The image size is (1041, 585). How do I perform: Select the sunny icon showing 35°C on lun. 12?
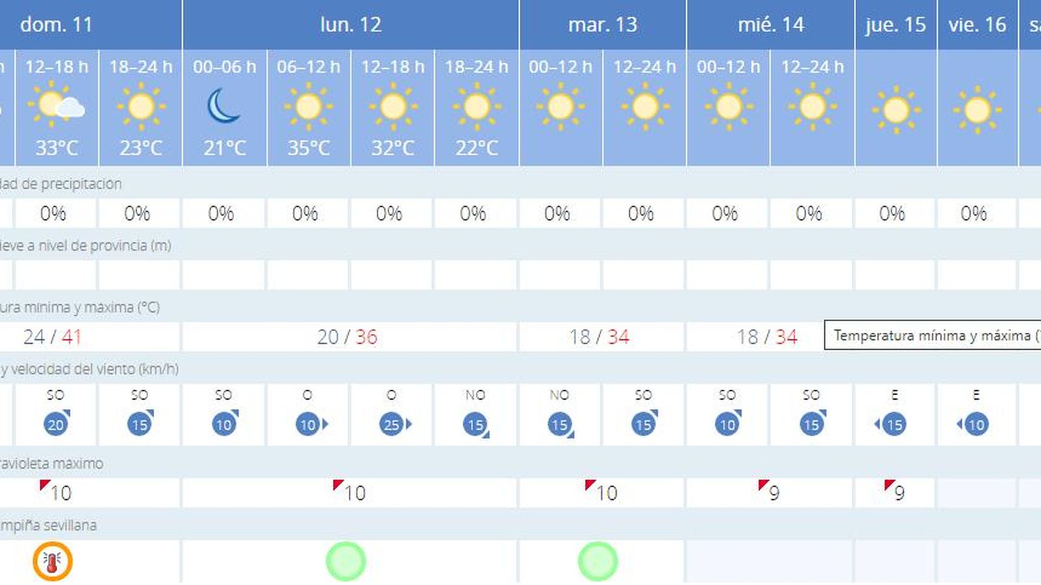click(x=308, y=107)
